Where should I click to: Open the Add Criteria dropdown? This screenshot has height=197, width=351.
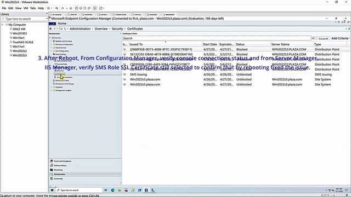tap(340, 38)
